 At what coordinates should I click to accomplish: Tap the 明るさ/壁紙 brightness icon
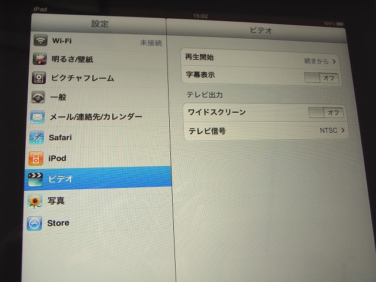(x=40, y=59)
